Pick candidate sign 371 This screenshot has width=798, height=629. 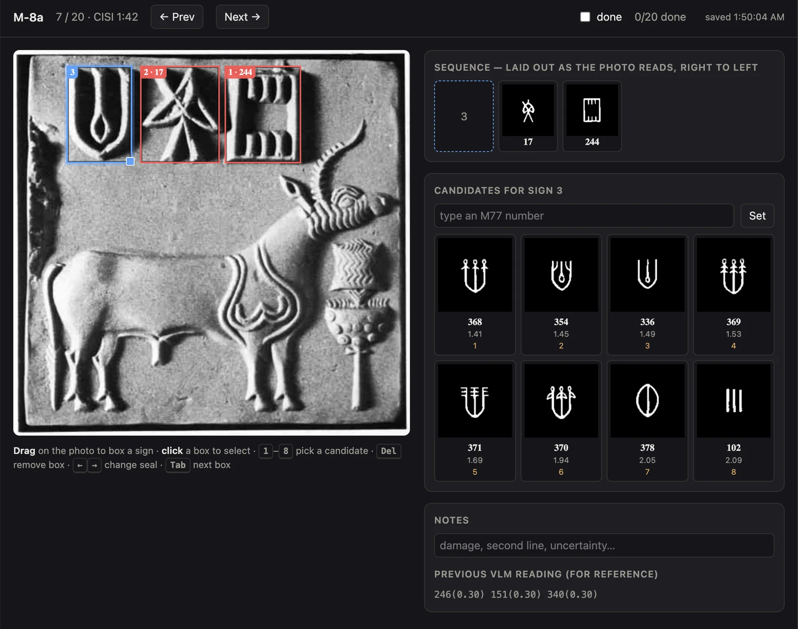click(474, 421)
